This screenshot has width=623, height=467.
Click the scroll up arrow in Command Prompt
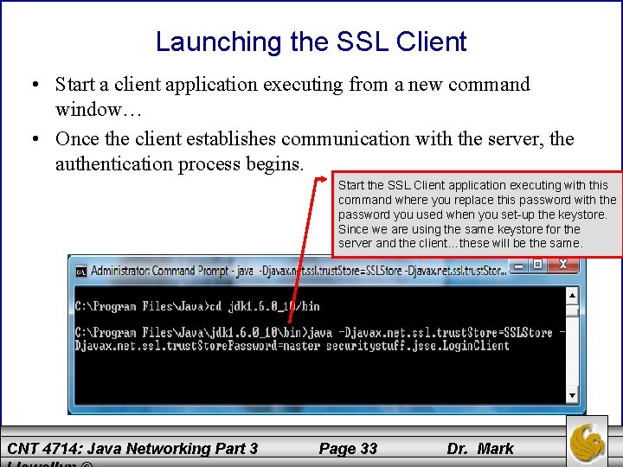tap(572, 295)
